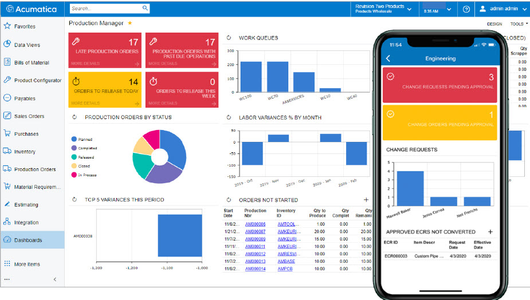The image size is (530, 300).
Task: Tap plus beside Approved ECRs Not Converted
Action: point(490,232)
